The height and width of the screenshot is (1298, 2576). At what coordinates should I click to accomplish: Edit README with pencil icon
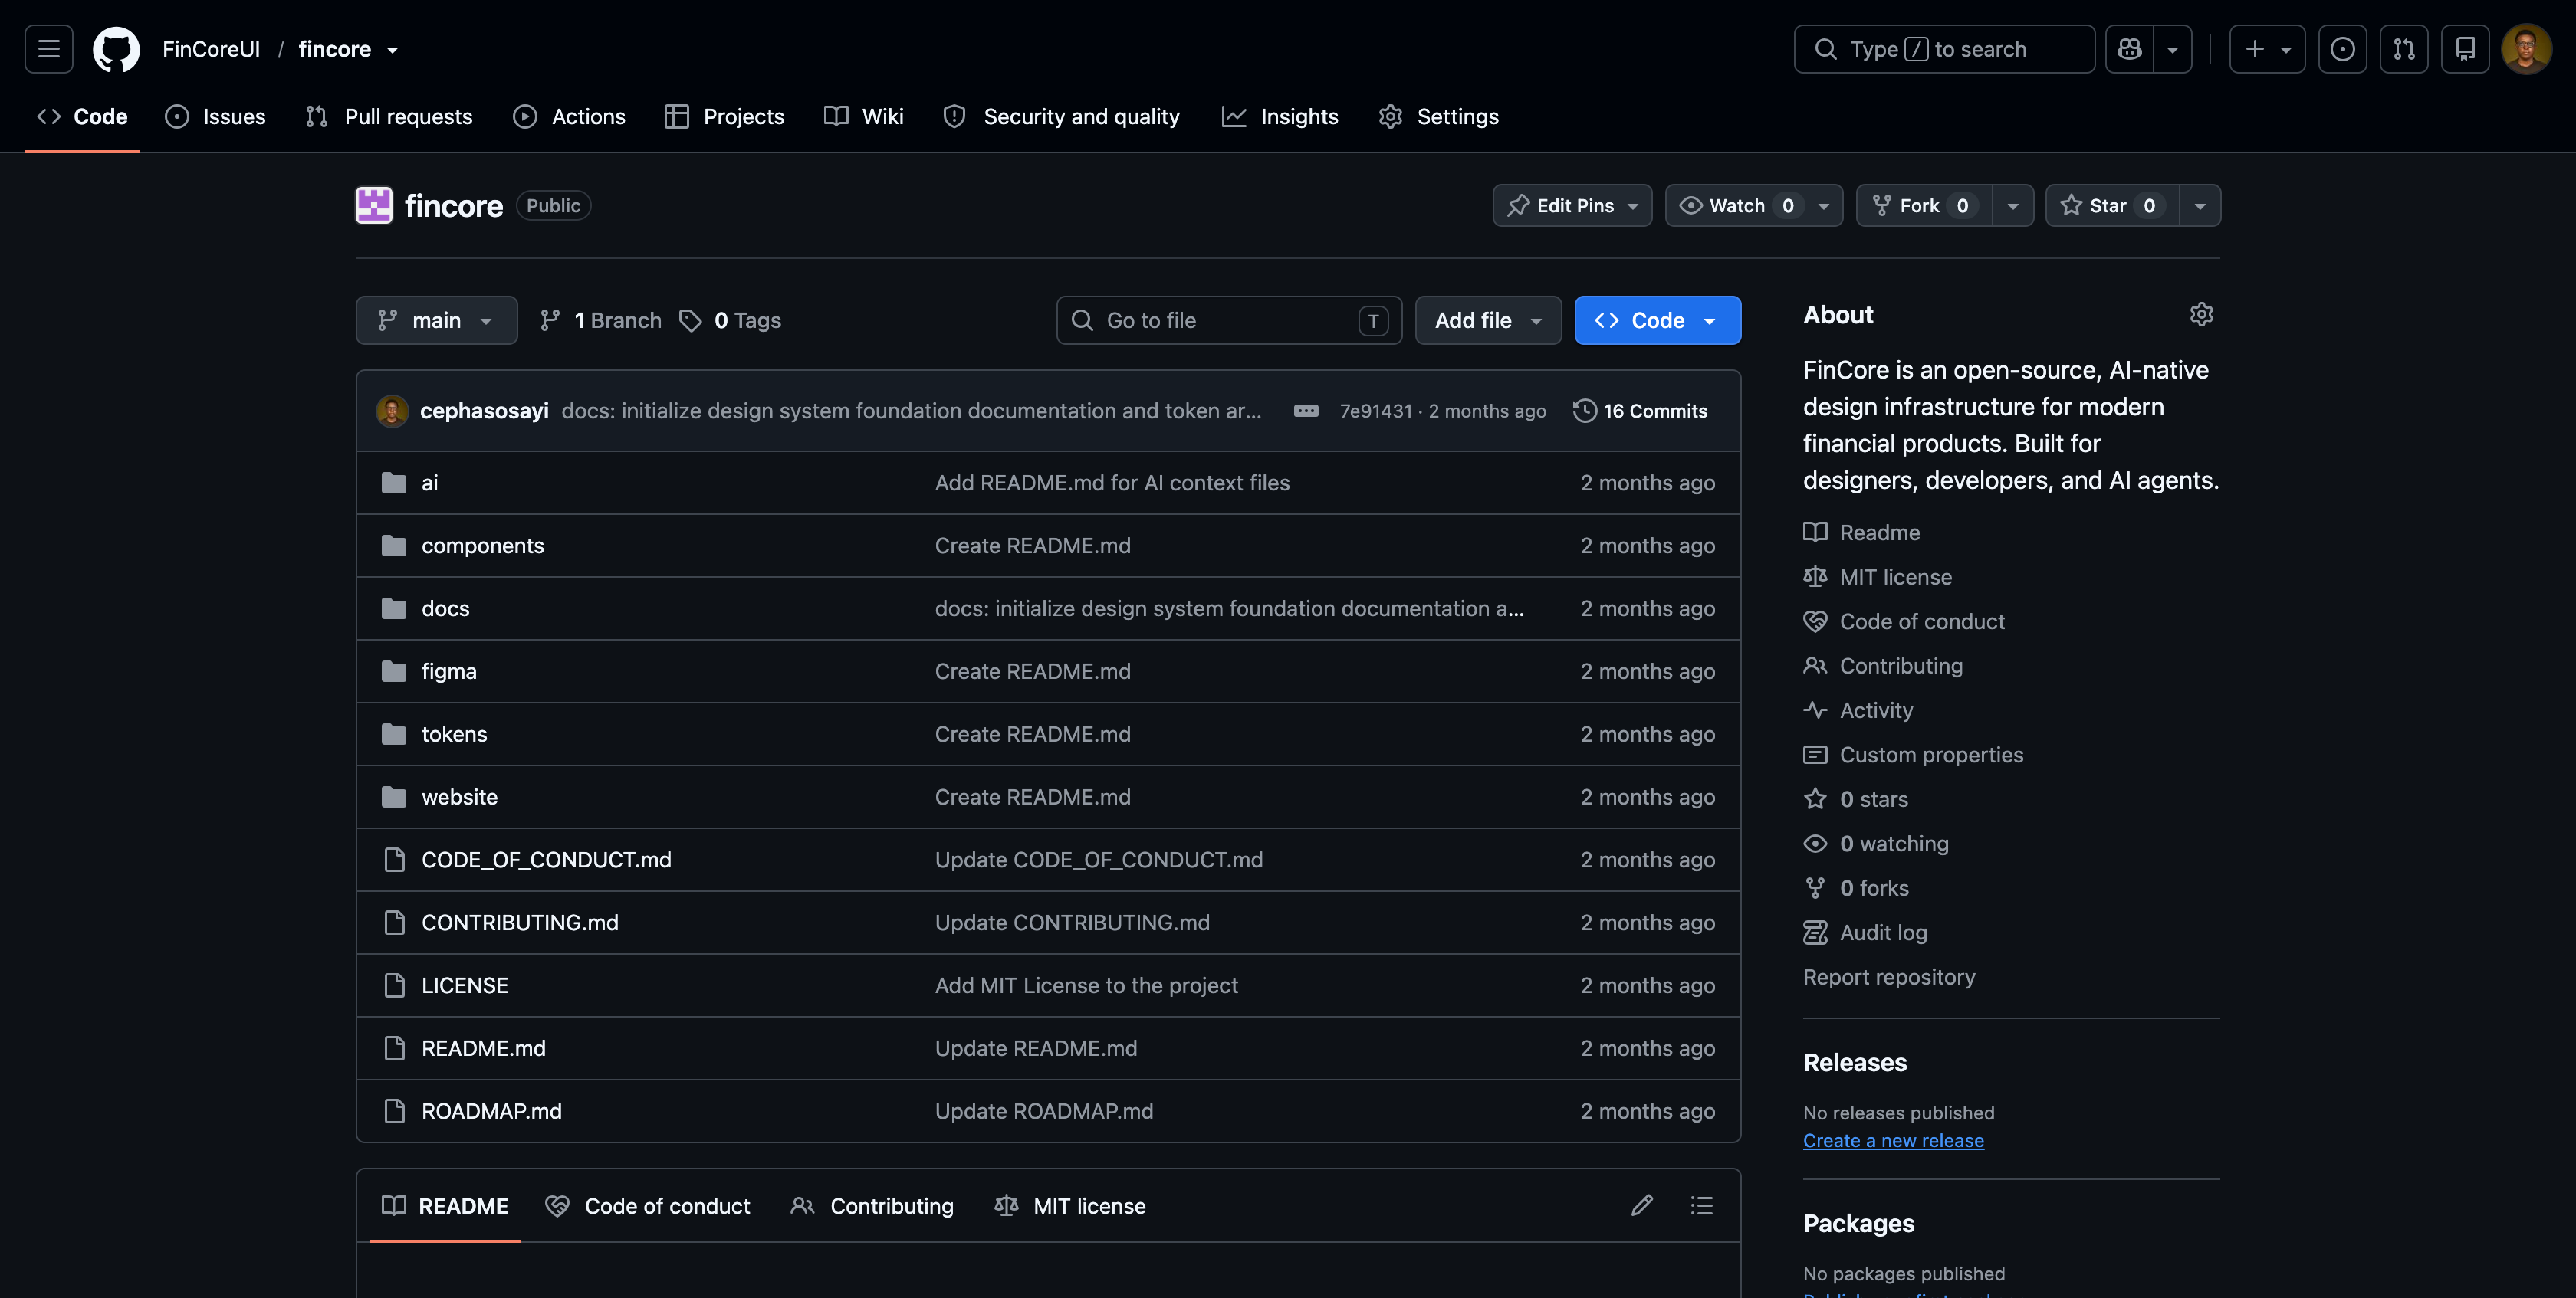(x=1642, y=1205)
